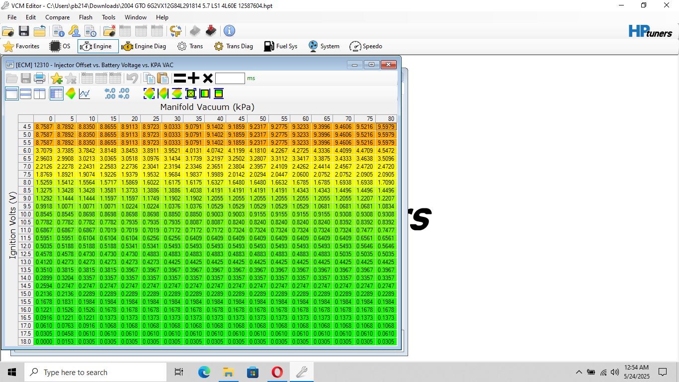Click the ms value input field
Screen dimensions: 679x382
(230, 78)
